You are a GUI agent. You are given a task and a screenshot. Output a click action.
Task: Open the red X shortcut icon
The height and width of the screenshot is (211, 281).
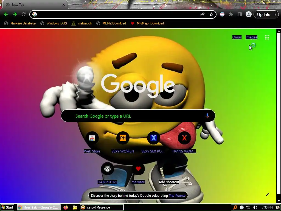[x=184, y=138]
